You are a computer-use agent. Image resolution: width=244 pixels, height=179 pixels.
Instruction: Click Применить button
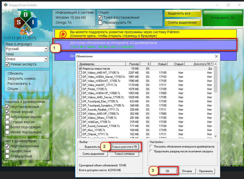206,171
